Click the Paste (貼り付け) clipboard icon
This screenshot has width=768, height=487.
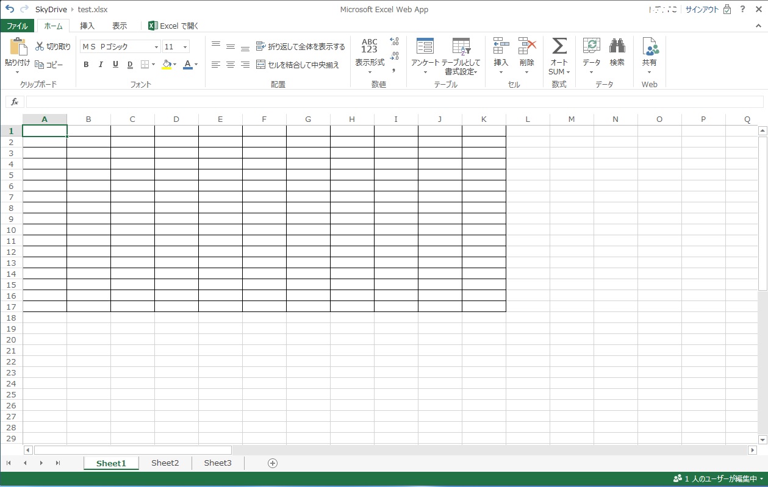tap(18, 48)
